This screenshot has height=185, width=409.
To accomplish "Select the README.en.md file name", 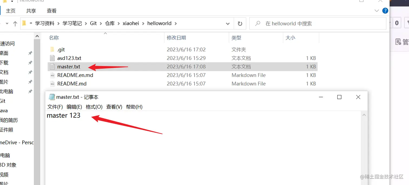I will [x=75, y=75].
